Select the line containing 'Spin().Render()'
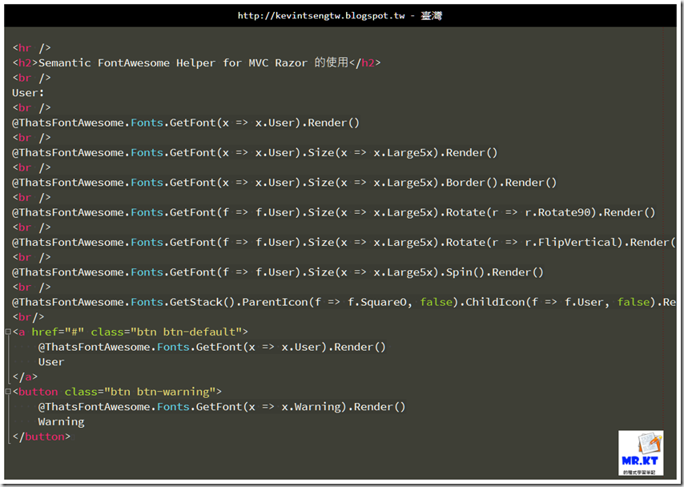Image resolution: width=684 pixels, height=487 pixels. click(278, 272)
